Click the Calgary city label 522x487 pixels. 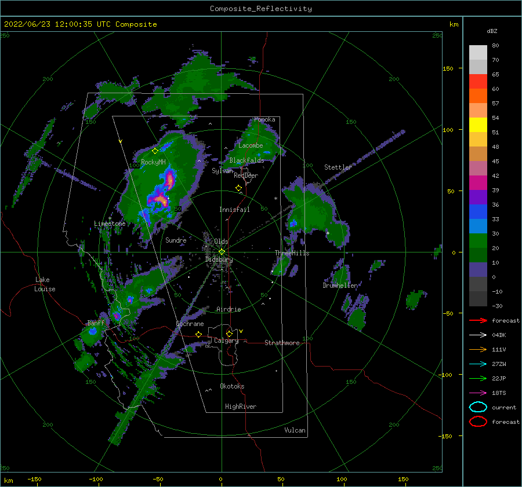226,340
